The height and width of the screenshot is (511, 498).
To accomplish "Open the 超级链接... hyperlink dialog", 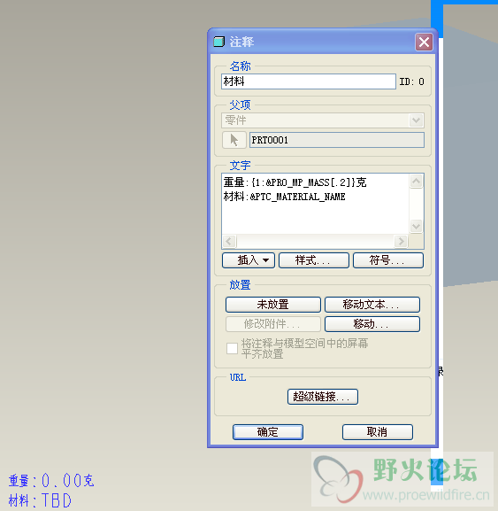I will coord(323,397).
